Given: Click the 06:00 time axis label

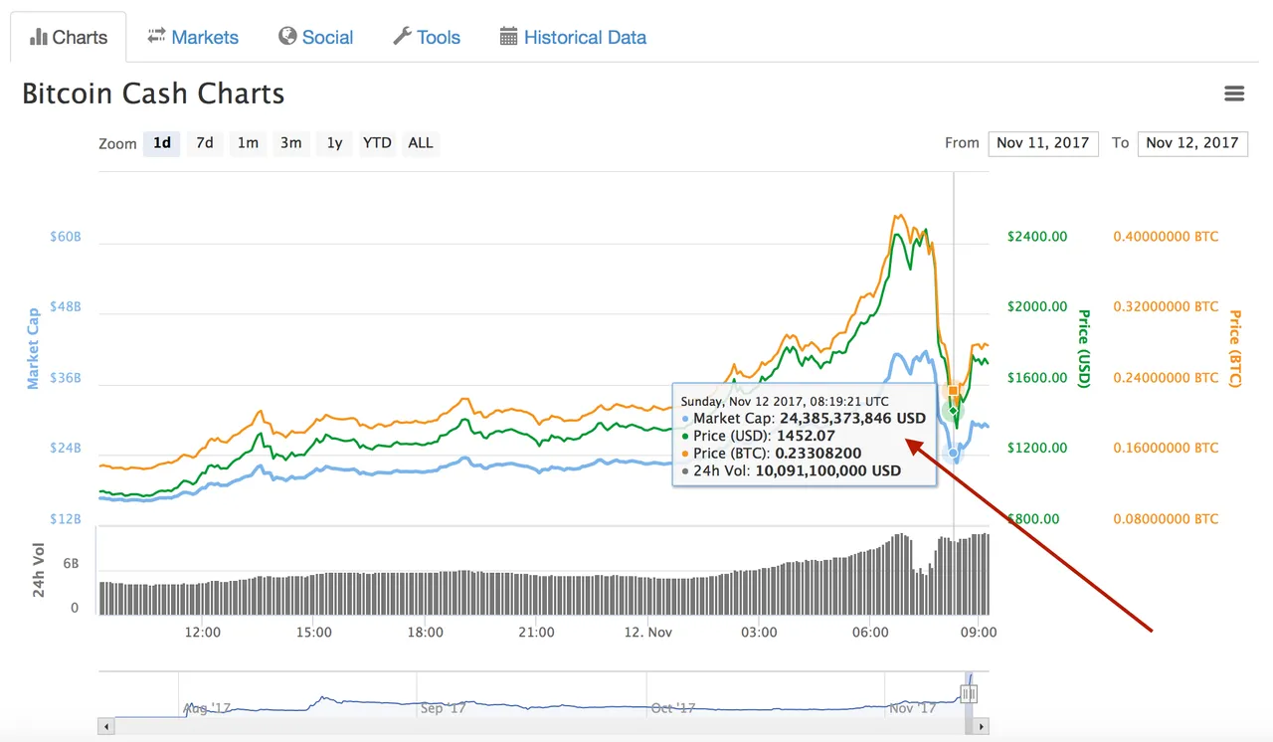Looking at the screenshot, I should (870, 632).
